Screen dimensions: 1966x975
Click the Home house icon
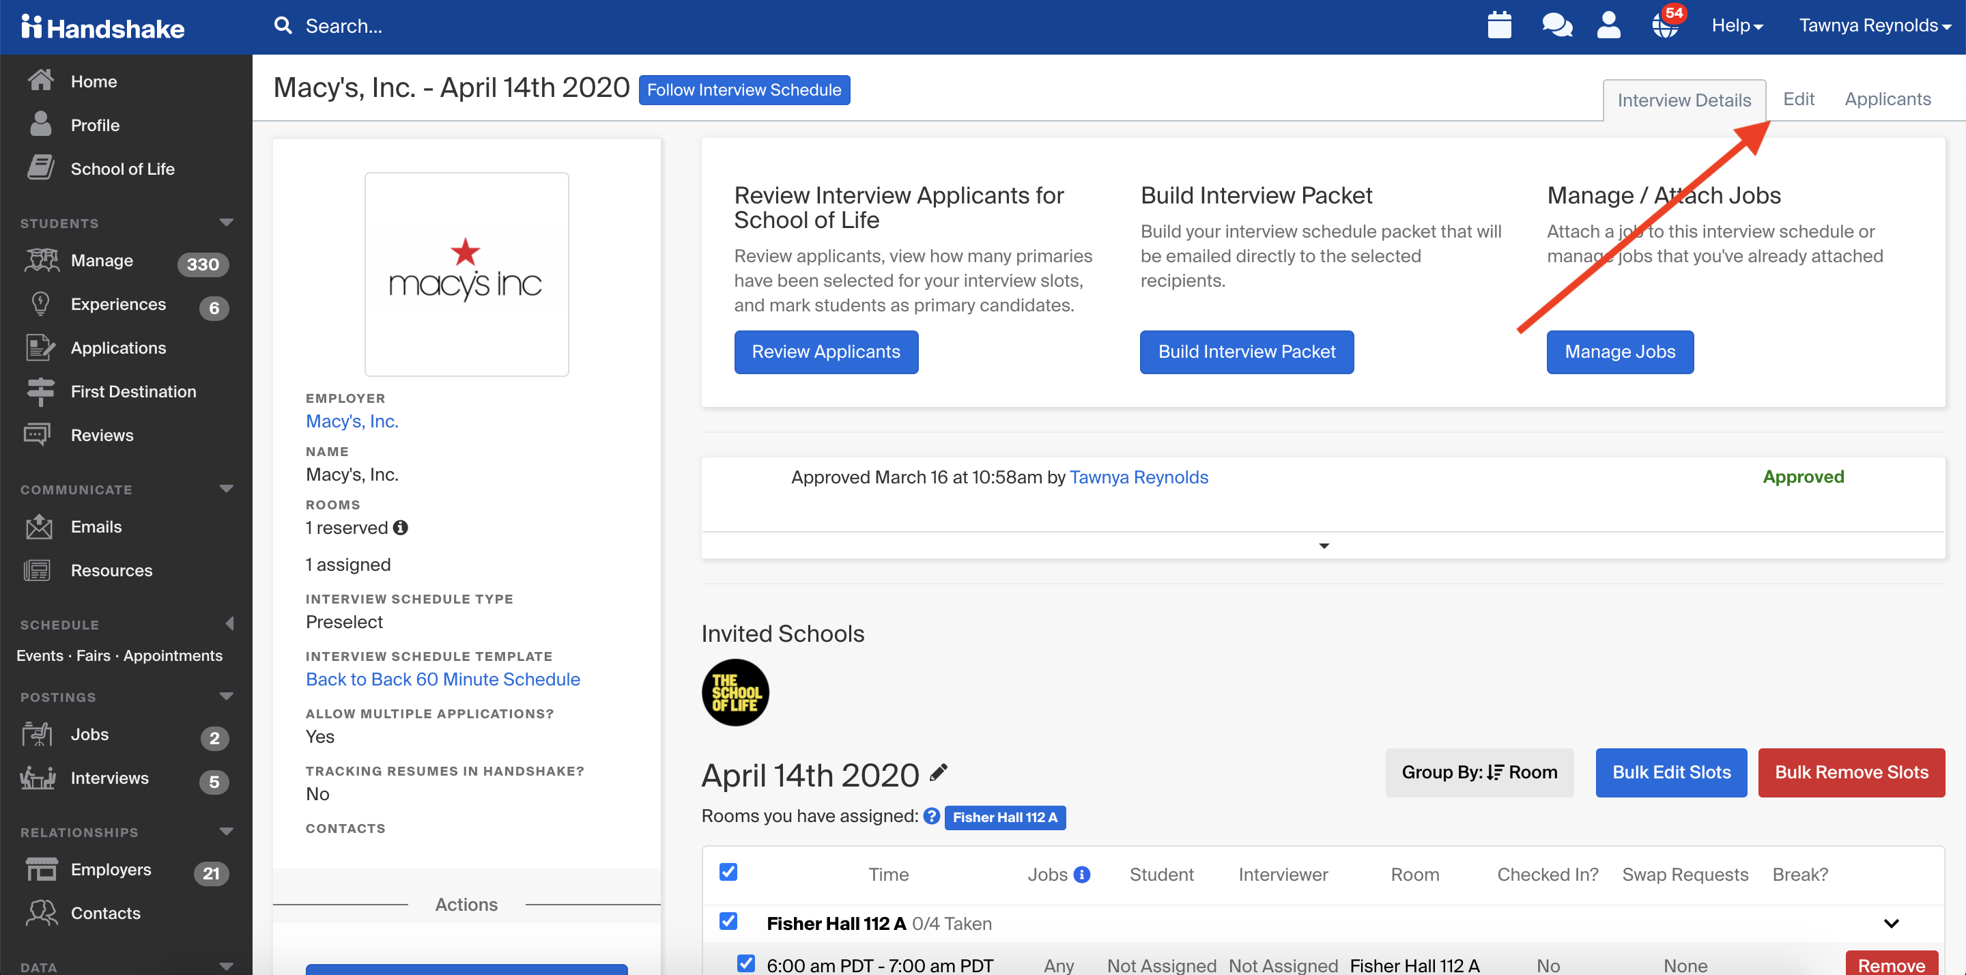(x=40, y=80)
